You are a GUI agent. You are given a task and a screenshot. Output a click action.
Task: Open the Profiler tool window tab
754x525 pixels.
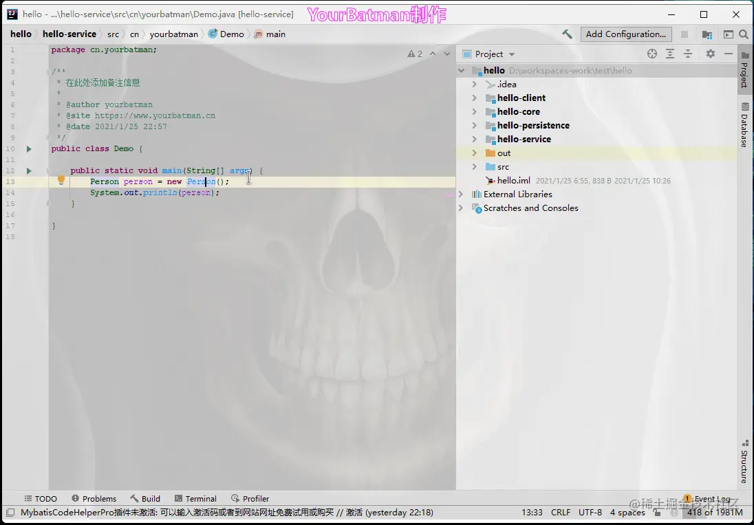(250, 499)
